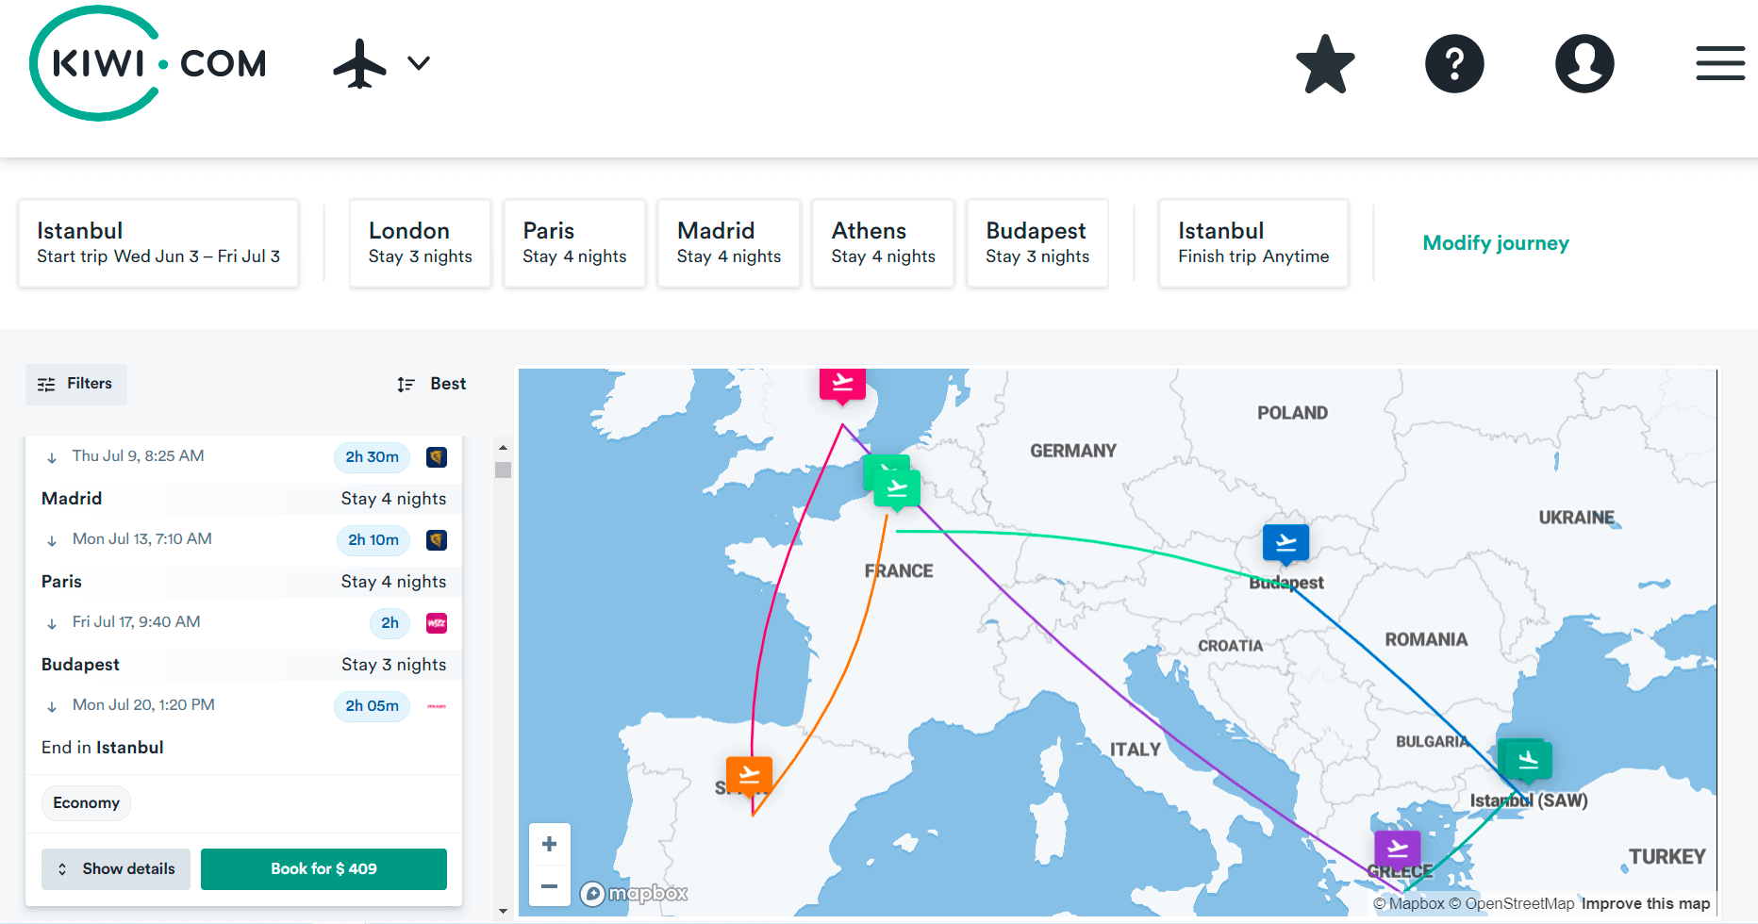Viewport: 1758px width, 924px height.
Task: Click the results list scrollbar down arrow
Action: [x=503, y=911]
